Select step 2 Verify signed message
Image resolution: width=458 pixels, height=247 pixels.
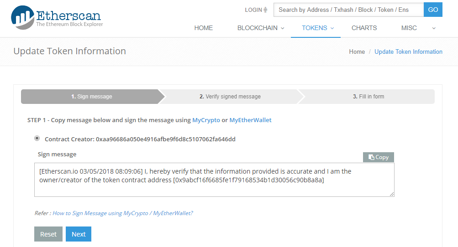(x=230, y=97)
